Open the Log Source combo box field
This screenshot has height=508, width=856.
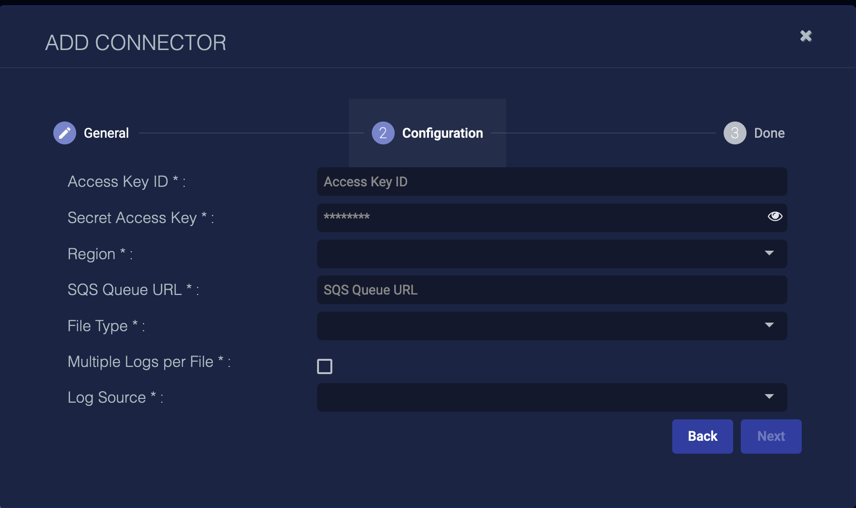[x=538, y=397]
